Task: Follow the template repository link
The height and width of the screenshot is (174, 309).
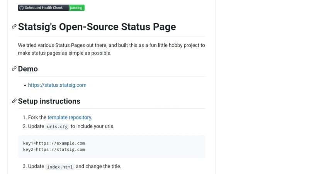Action: pyautogui.click(x=70, y=118)
